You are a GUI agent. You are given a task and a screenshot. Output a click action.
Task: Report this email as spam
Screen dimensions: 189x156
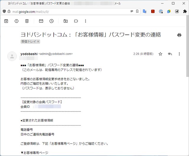point(17,21)
